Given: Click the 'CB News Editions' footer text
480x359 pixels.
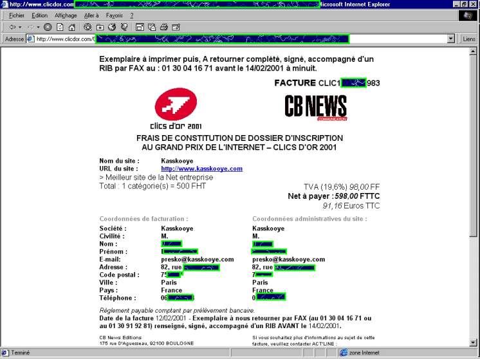Looking at the screenshot, I should tap(120, 338).
